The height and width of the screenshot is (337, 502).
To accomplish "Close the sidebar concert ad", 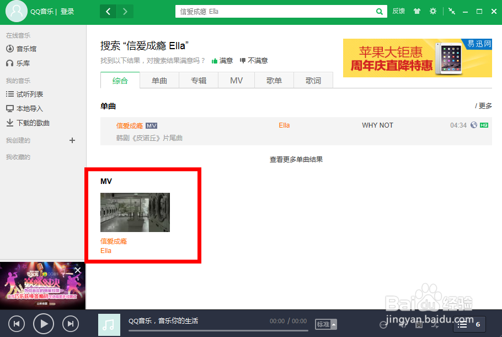I will (78, 270).
